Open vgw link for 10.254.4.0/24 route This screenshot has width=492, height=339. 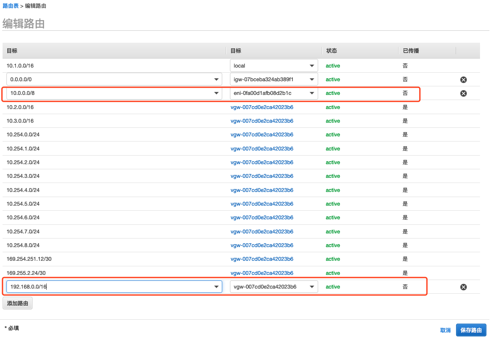pos(262,190)
